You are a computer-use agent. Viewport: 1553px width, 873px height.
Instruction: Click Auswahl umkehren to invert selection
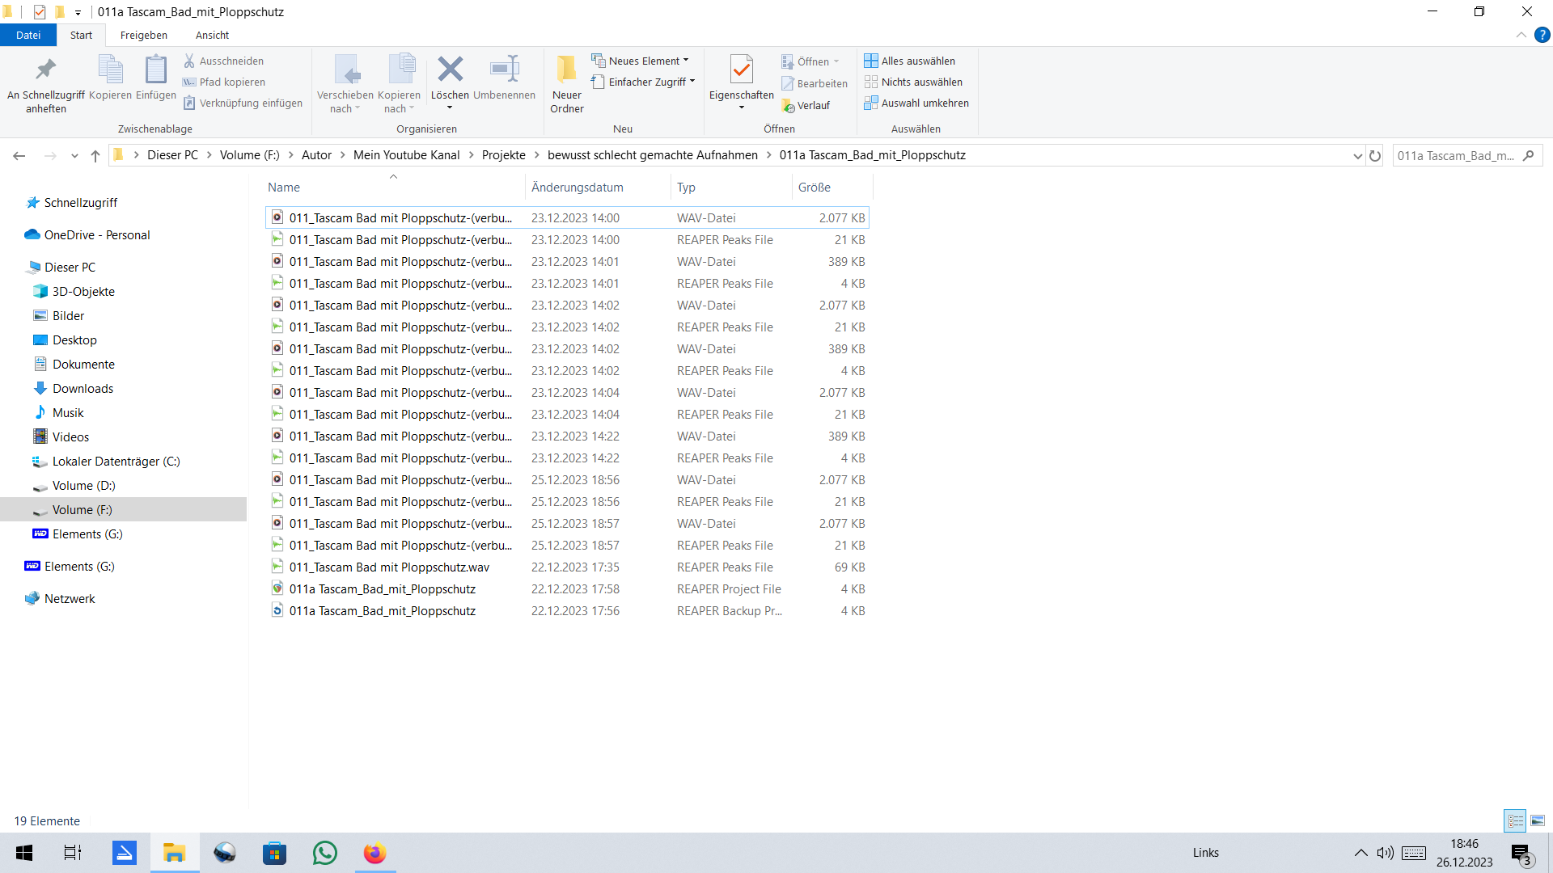point(916,103)
